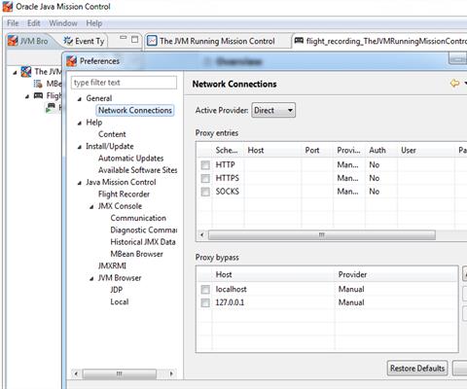467x389 pixels.
Task: Select Content under Help
Action: click(112, 134)
